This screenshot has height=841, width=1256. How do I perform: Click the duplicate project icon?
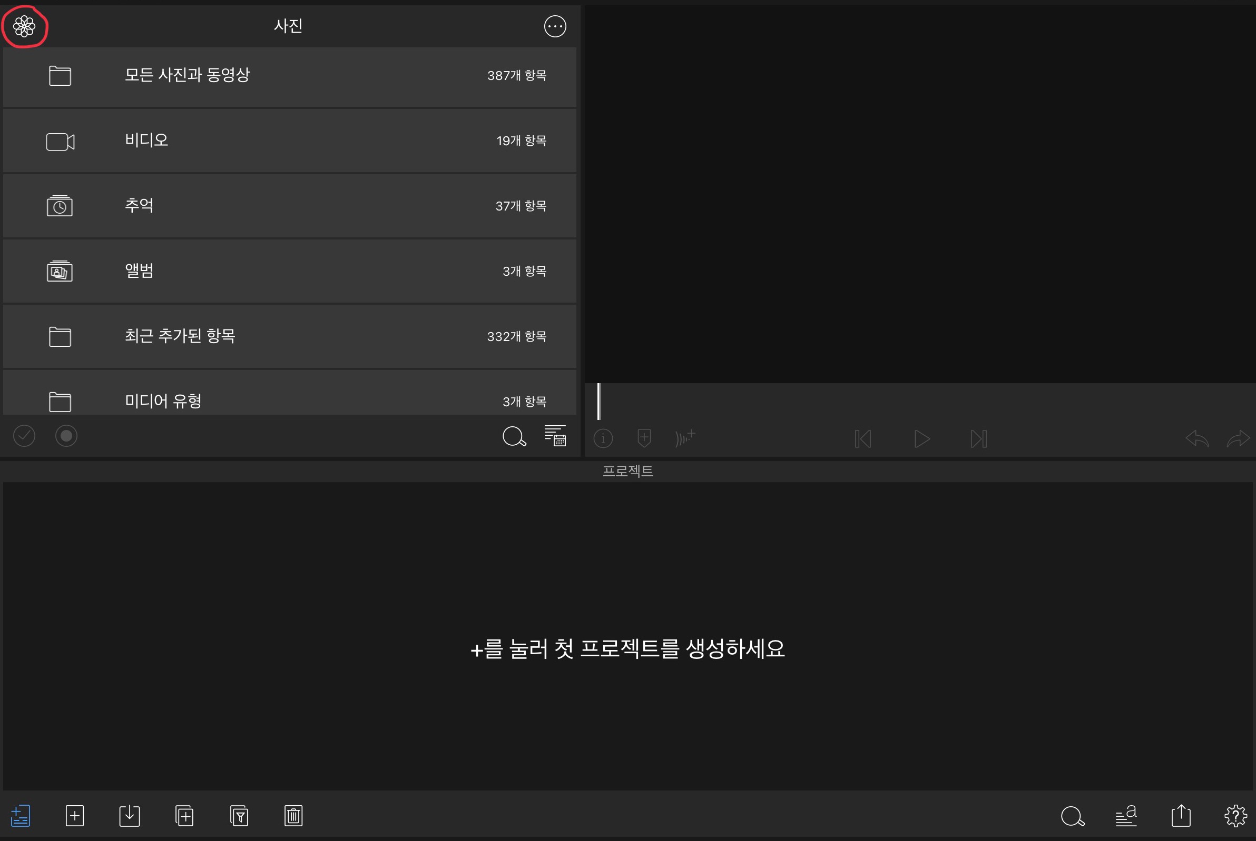click(184, 816)
